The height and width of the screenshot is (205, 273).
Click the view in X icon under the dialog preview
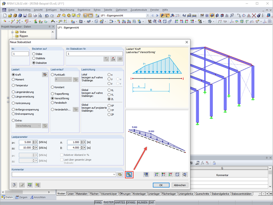pos(157,174)
